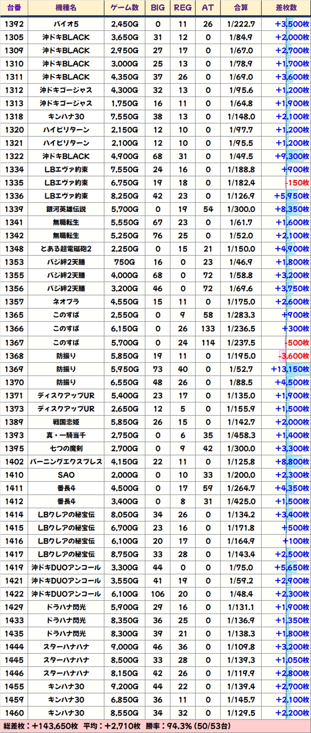Click the +13,150枚 difference bar
The width and height of the screenshot is (311, 733).
pos(290,369)
